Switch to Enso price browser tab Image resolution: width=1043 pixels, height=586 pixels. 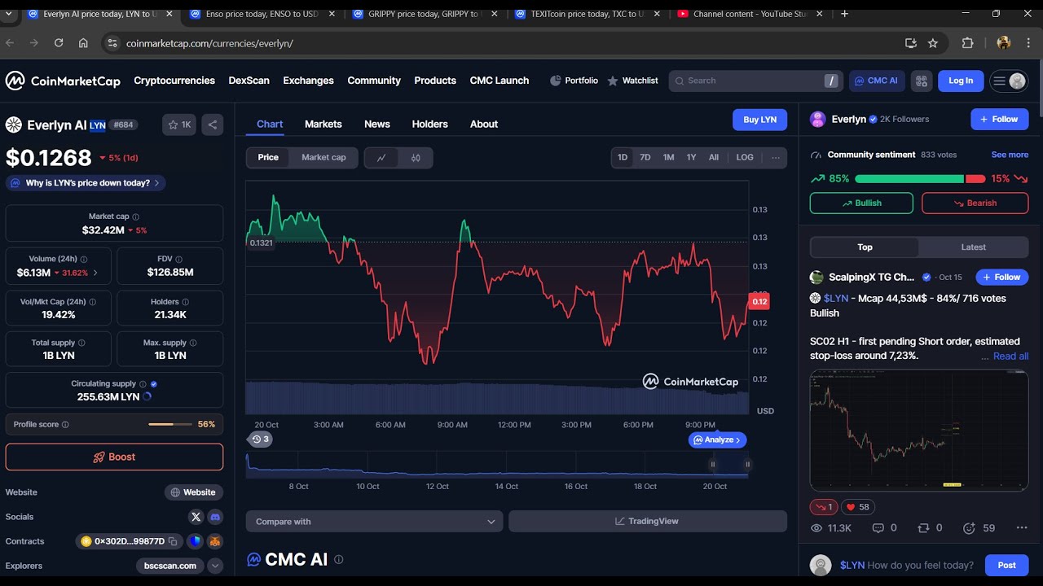(262, 14)
